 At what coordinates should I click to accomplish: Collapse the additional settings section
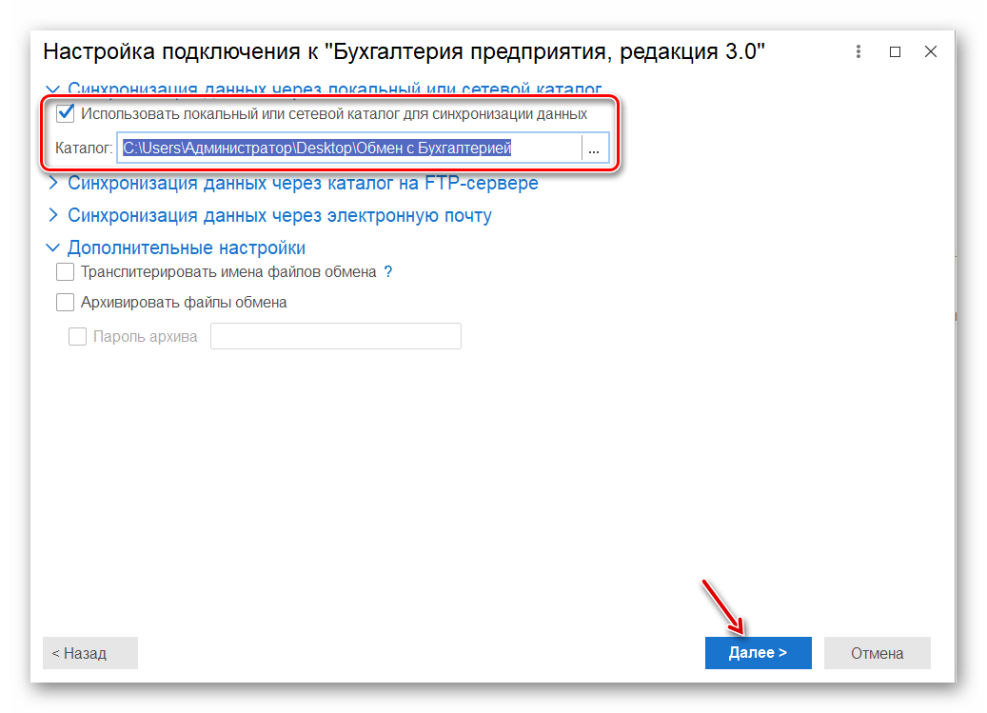point(53,248)
